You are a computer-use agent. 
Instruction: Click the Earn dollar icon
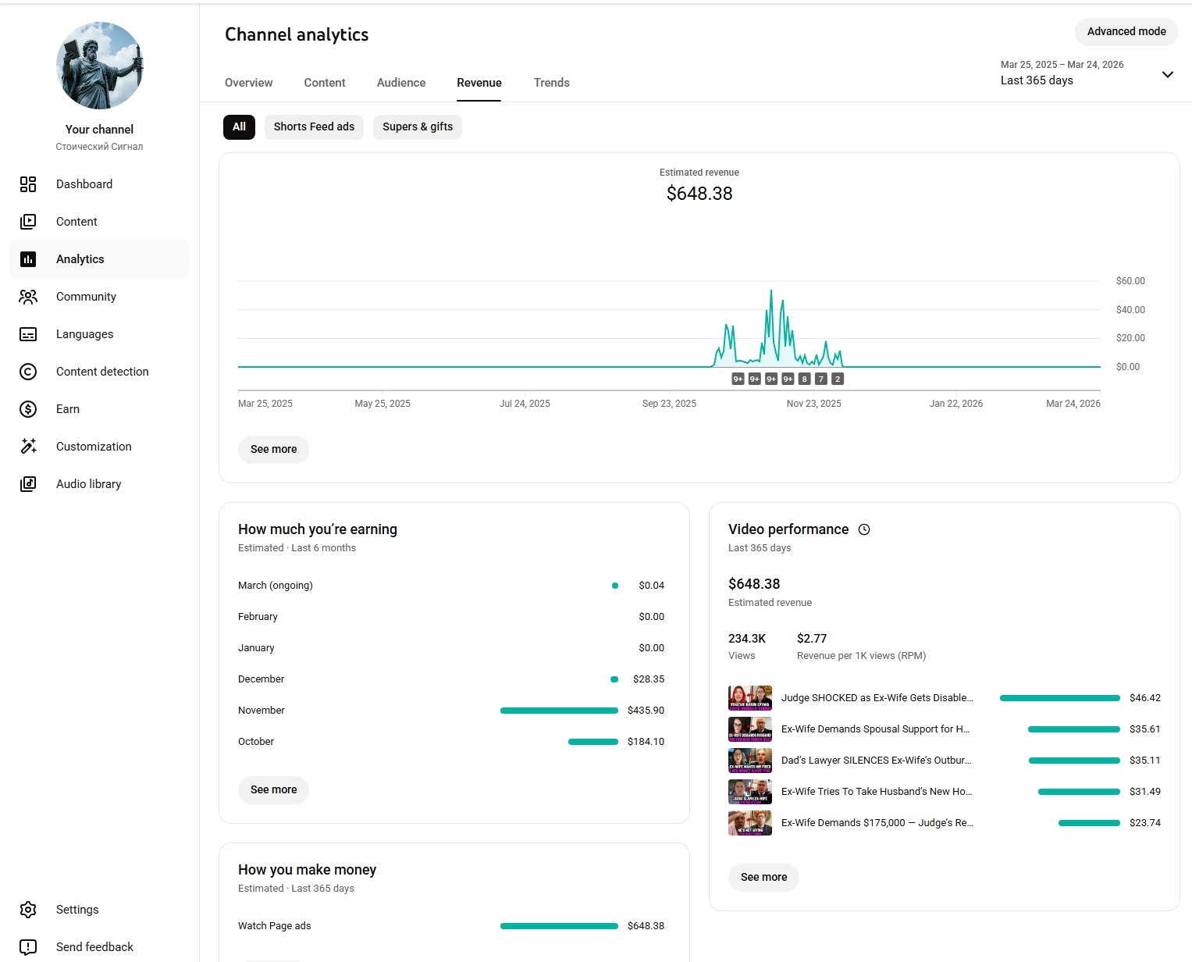tap(28, 409)
